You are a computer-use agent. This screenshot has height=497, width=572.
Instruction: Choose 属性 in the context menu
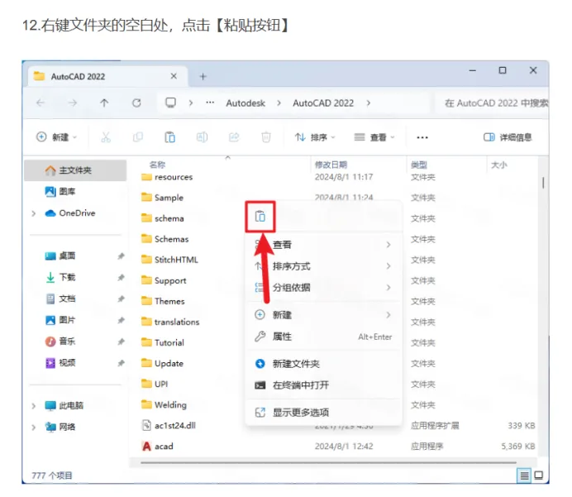[324, 337]
